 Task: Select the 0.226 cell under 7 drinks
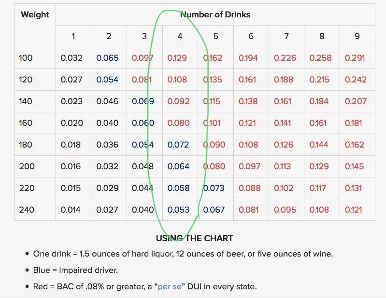coord(285,58)
